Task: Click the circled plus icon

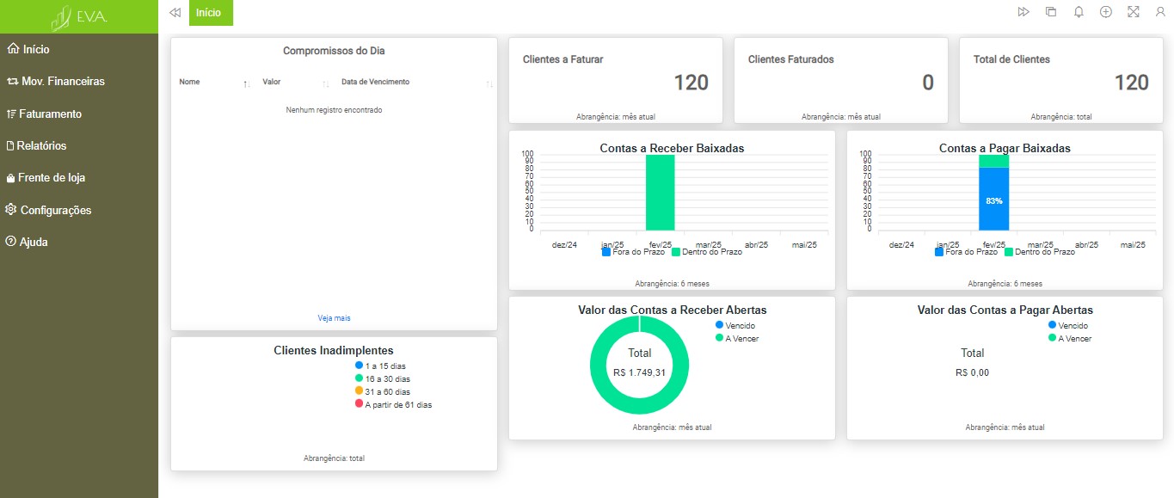Action: coord(1106,12)
